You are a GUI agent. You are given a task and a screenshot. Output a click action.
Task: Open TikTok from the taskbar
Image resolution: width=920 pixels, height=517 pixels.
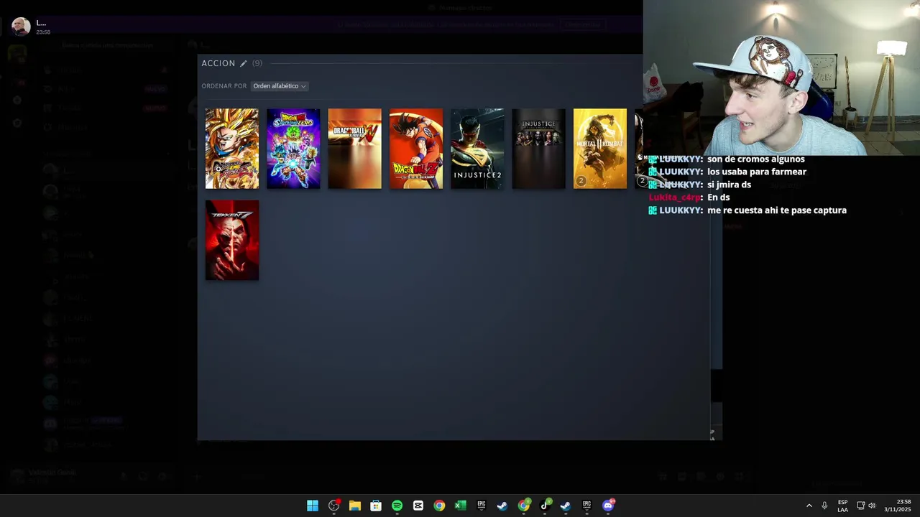[x=545, y=506]
